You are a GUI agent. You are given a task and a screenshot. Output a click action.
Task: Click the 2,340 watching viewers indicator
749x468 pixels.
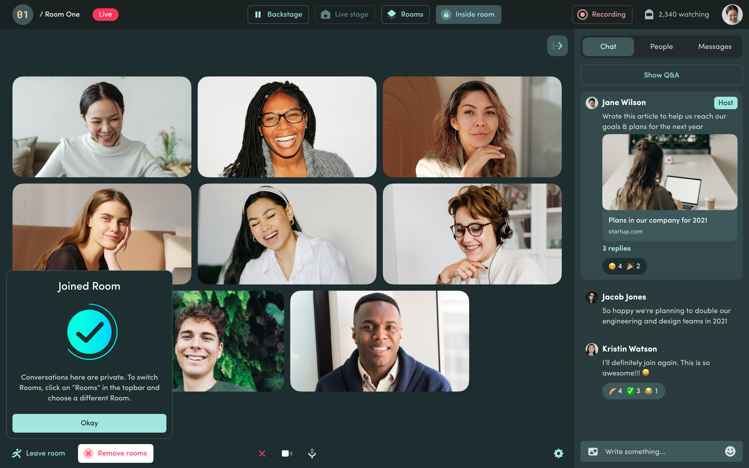point(677,15)
